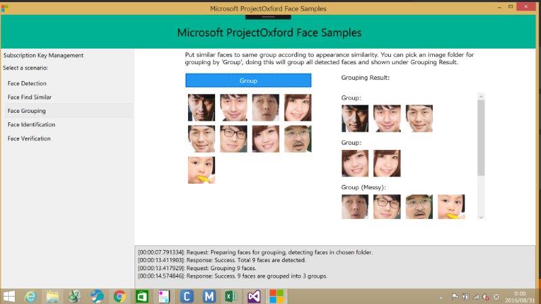The width and height of the screenshot is (541, 304).
Task: Open the Windows Start button
Action: (9, 296)
